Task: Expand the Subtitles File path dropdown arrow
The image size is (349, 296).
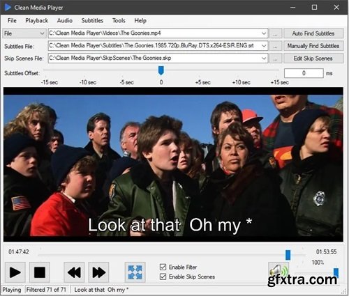Action: (264, 46)
